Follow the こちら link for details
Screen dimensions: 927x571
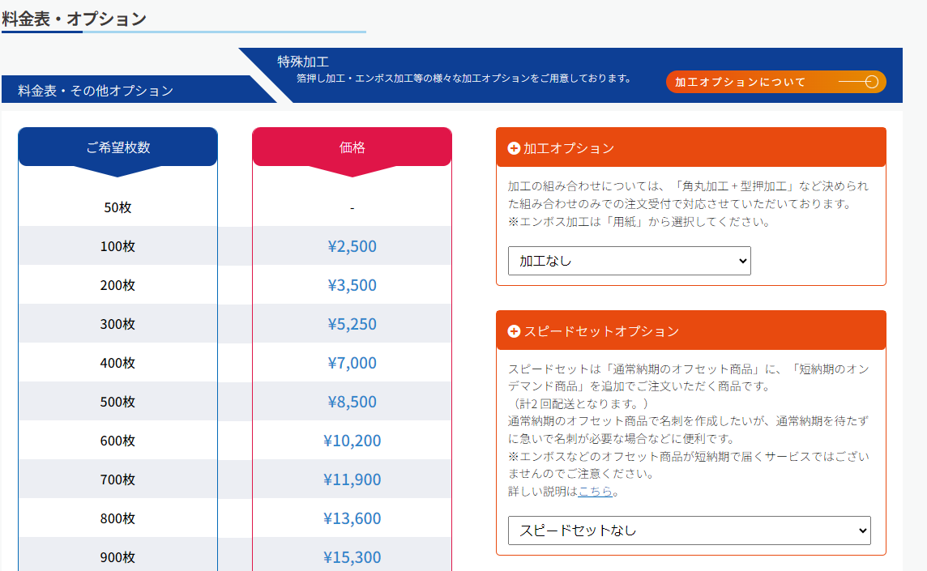pos(595,491)
